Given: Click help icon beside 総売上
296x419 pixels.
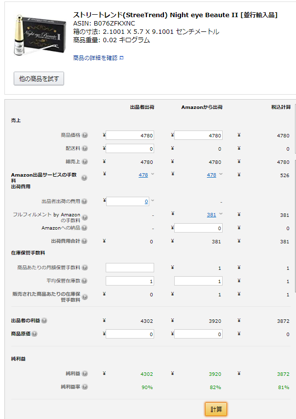Looking at the screenshot, I should pyautogui.click(x=85, y=161).
